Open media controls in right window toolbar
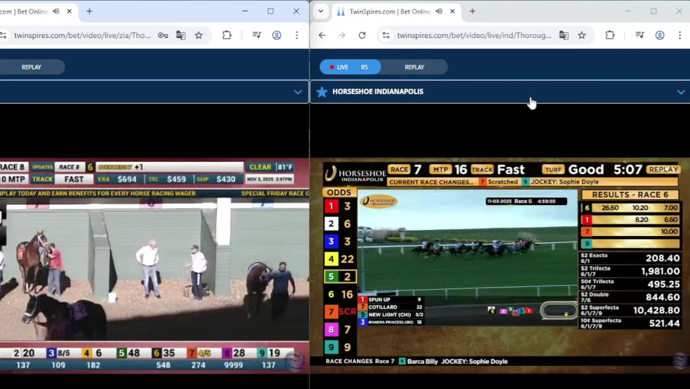Screen dimensions: 690x389 point(640,35)
